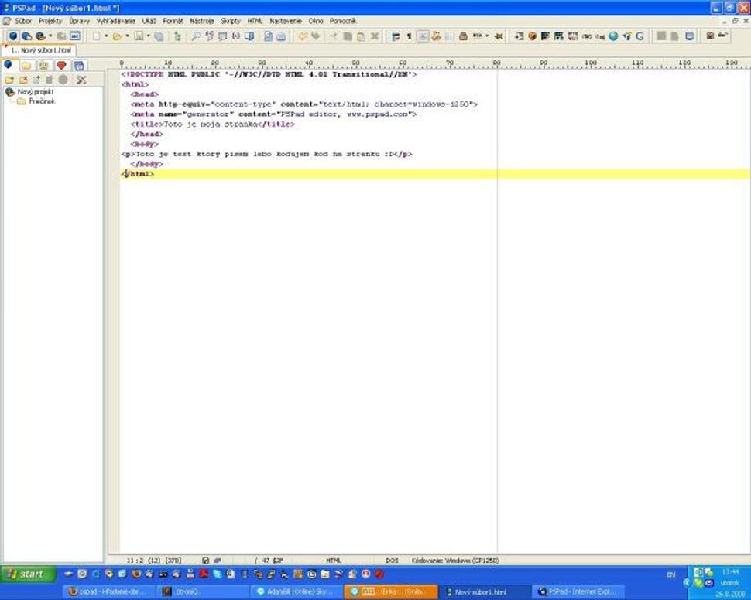The image size is (751, 600).
Task: Click the Redo arrow icon
Action: tap(315, 36)
